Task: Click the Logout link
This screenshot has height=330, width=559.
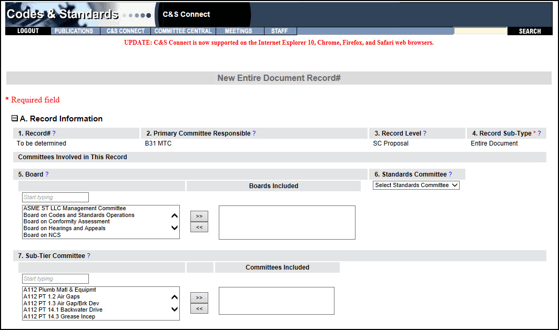Action: click(28, 31)
